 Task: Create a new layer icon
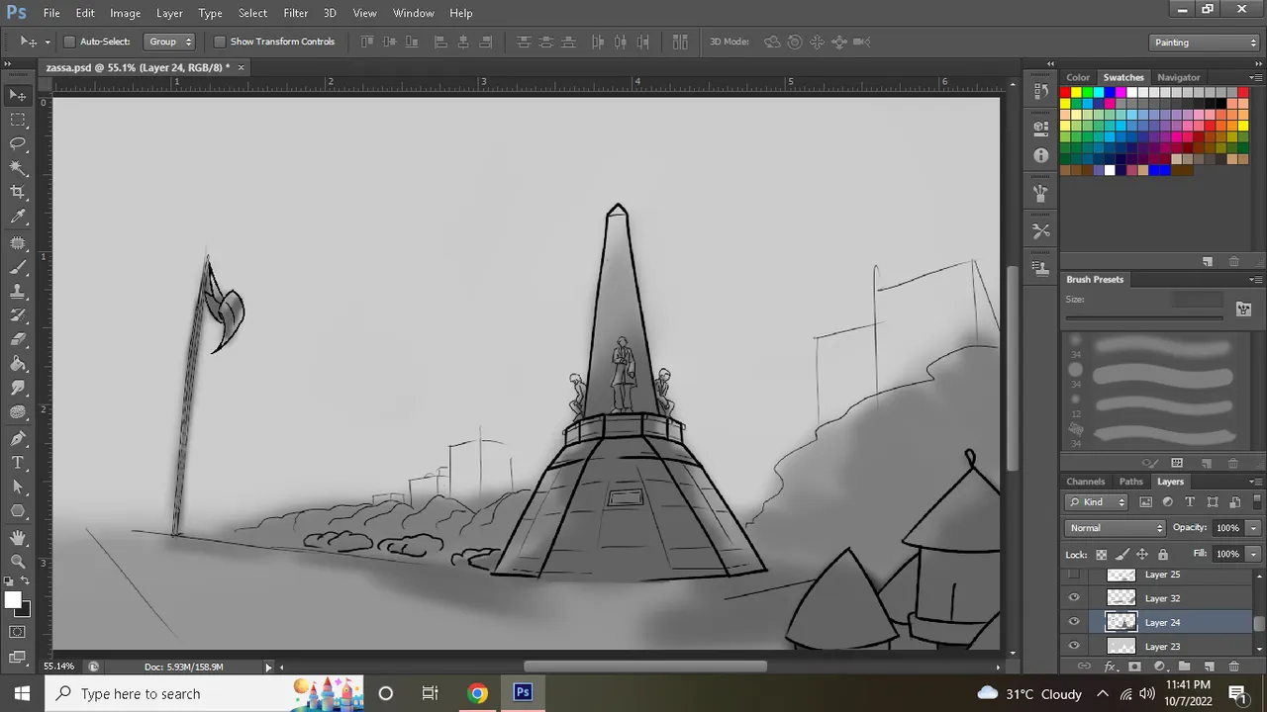(x=1208, y=667)
